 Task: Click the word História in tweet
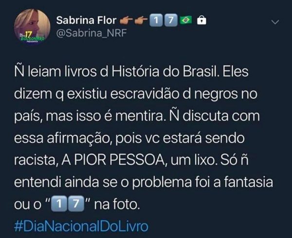135,72
